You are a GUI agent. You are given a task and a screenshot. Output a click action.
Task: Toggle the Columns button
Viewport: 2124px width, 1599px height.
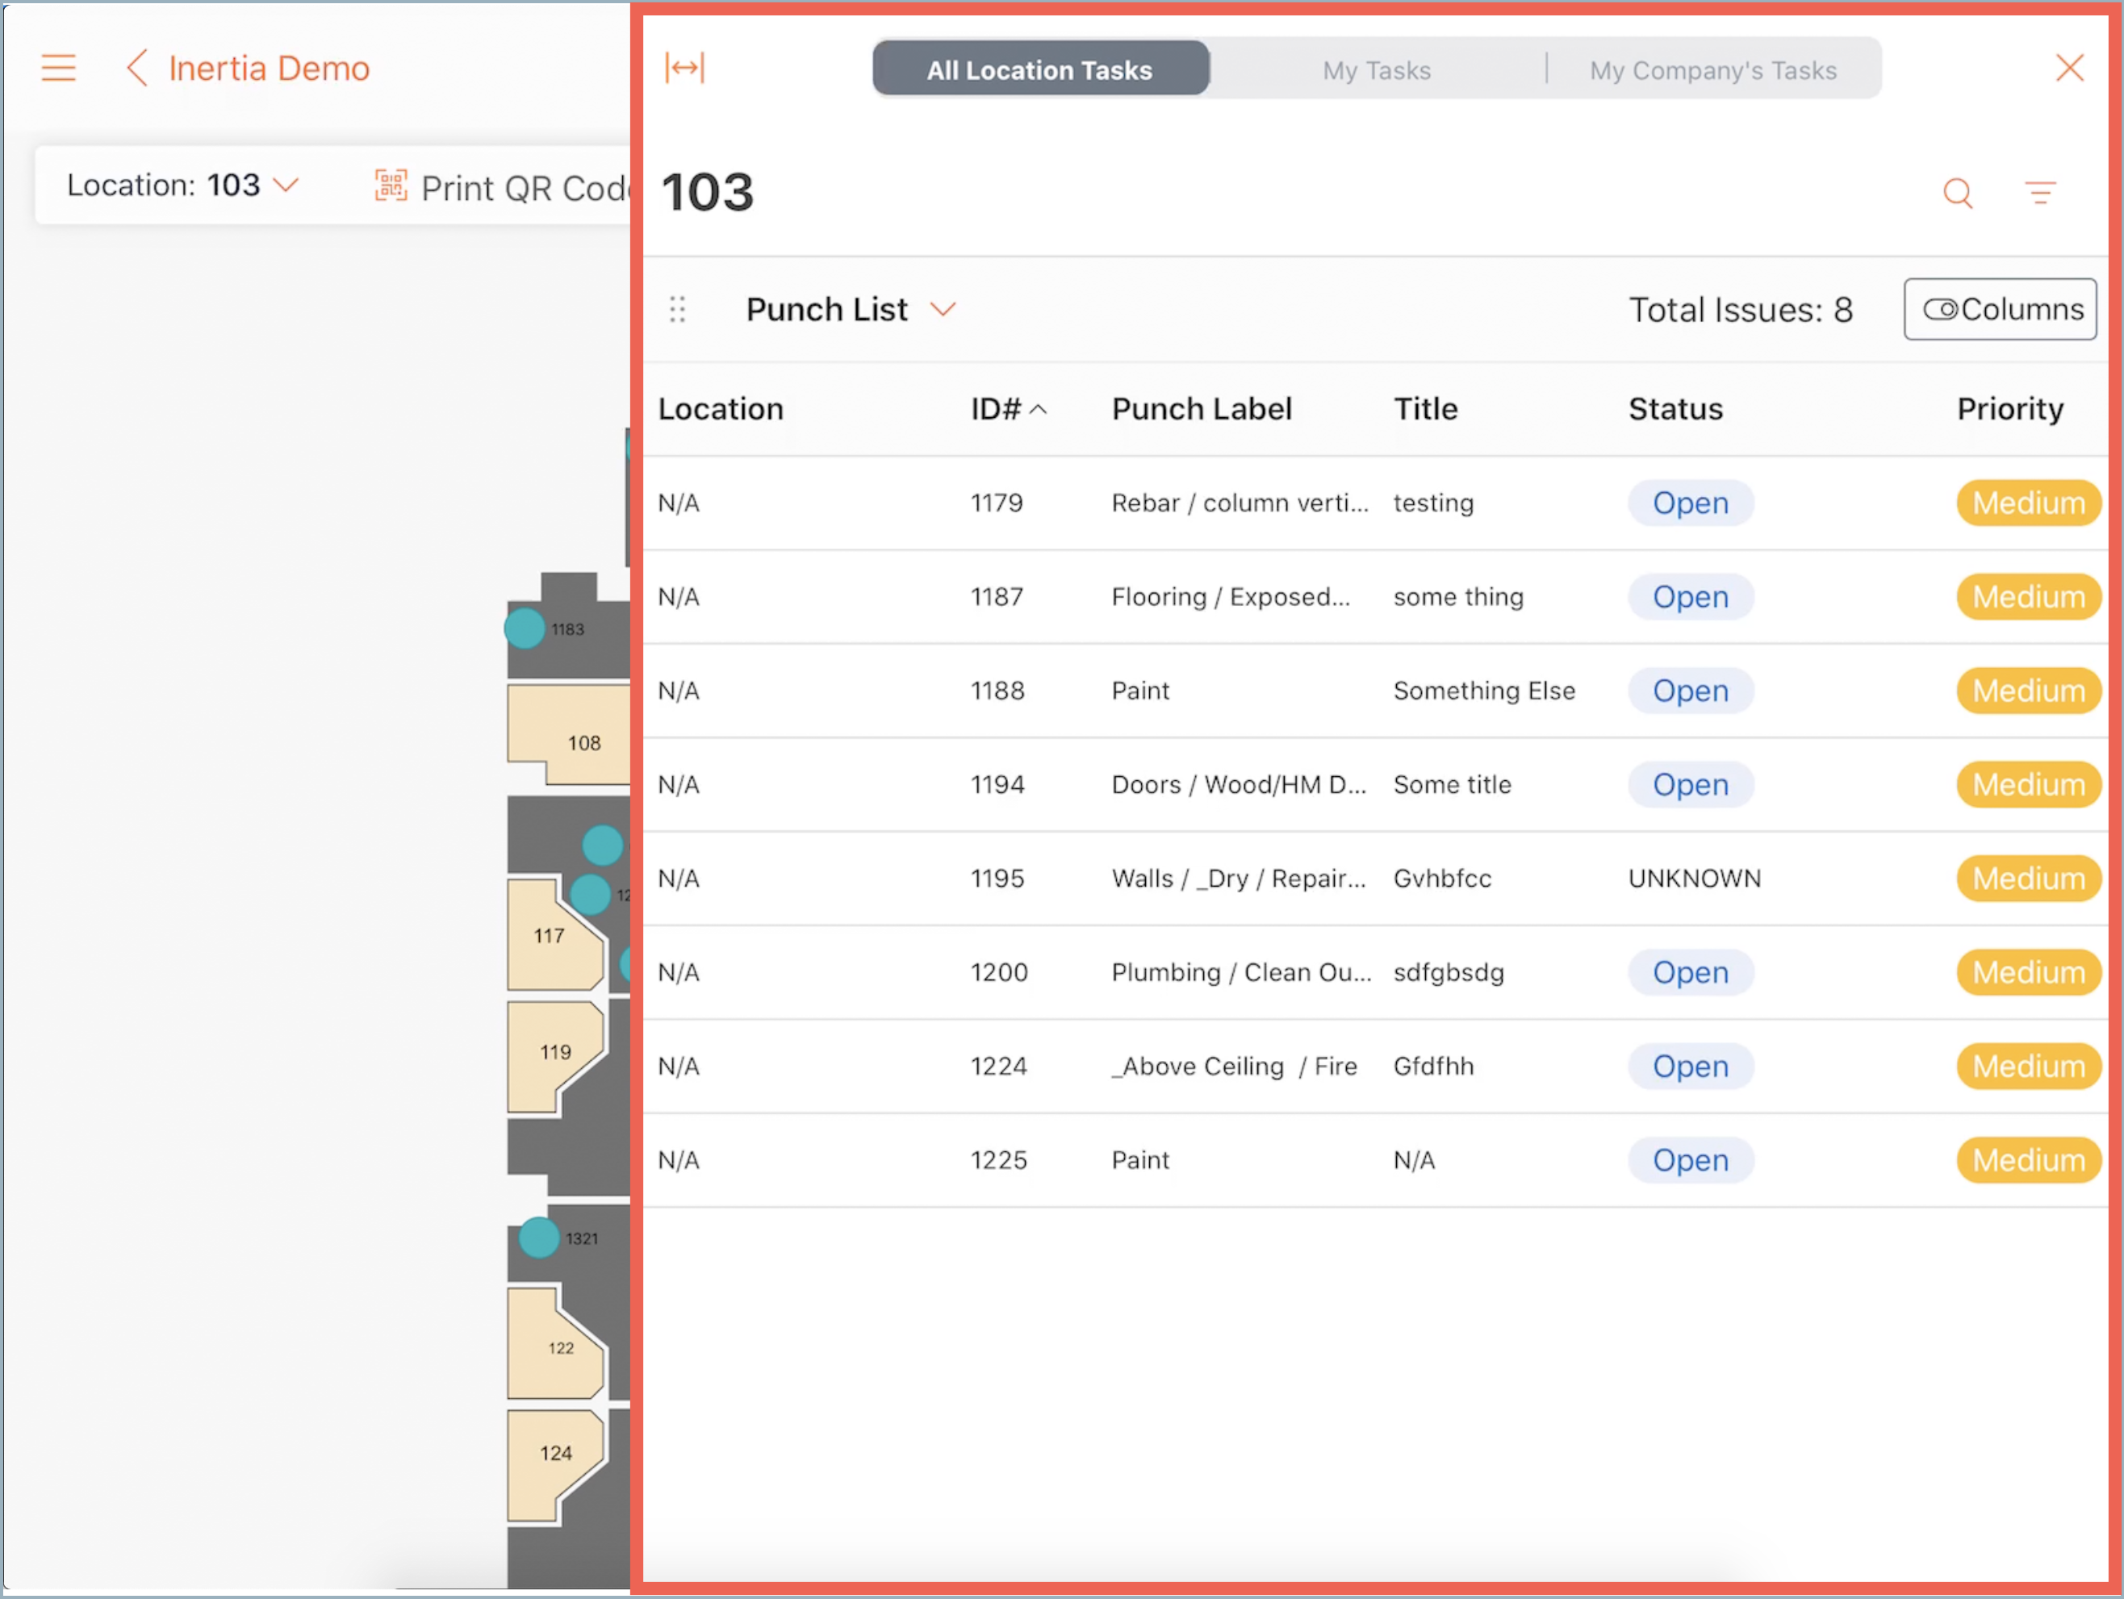(1999, 309)
